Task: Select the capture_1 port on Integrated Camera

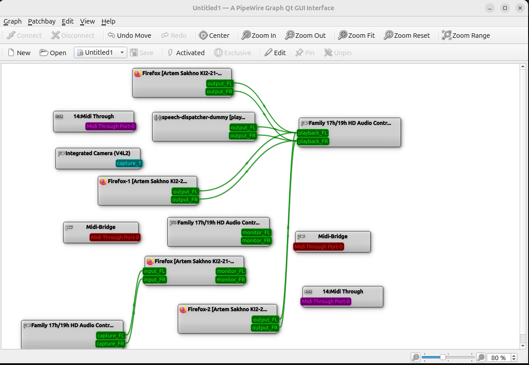Action: click(x=129, y=163)
